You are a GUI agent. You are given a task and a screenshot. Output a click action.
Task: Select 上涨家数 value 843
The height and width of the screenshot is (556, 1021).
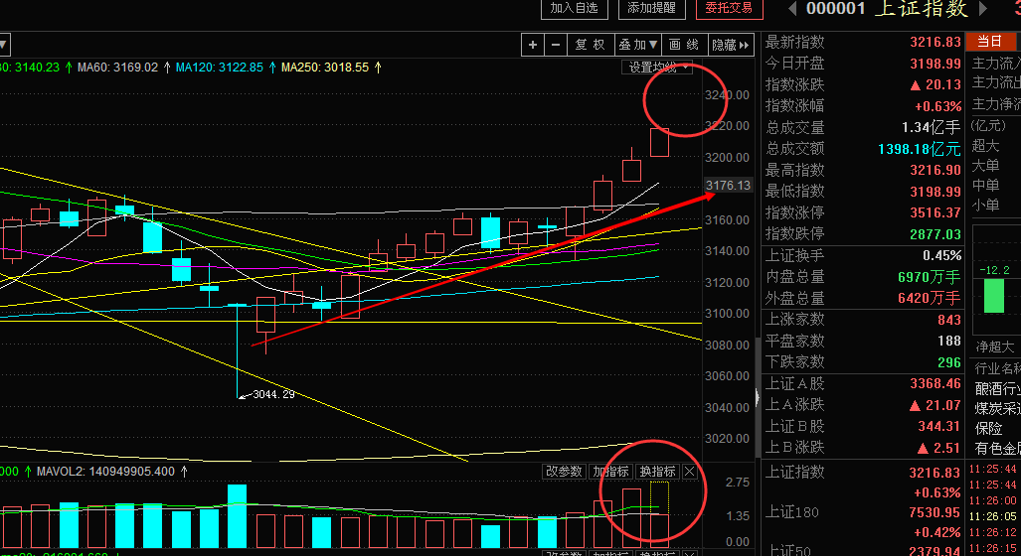(948, 320)
